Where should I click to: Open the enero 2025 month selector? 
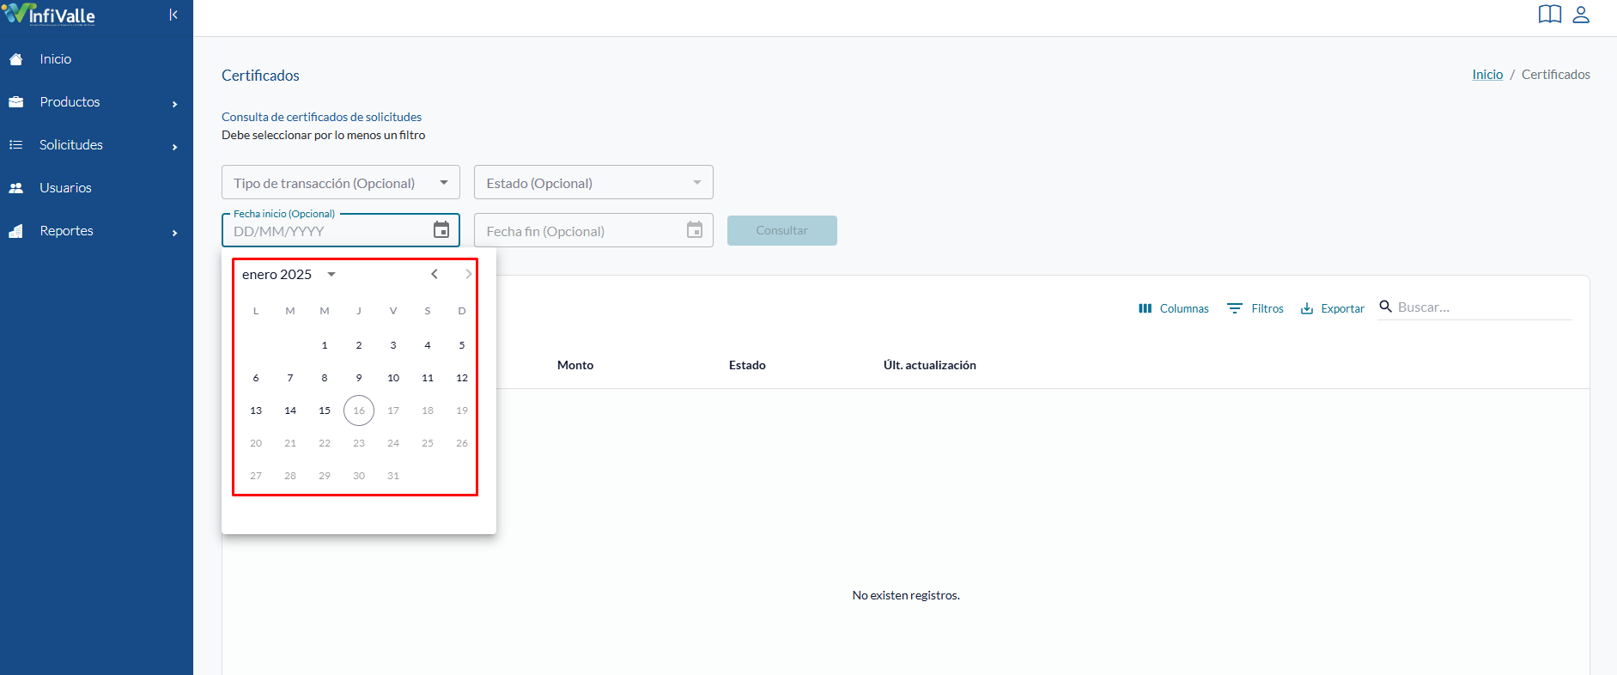[x=289, y=275]
